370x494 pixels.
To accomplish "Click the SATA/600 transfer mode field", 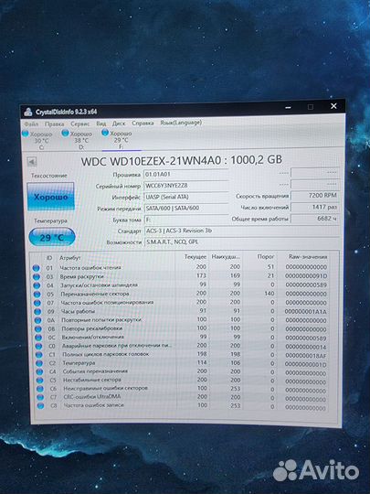I will (x=186, y=209).
